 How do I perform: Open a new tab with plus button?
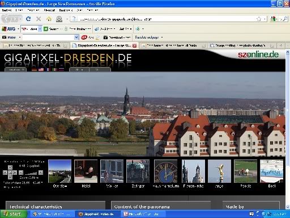click(281, 45)
